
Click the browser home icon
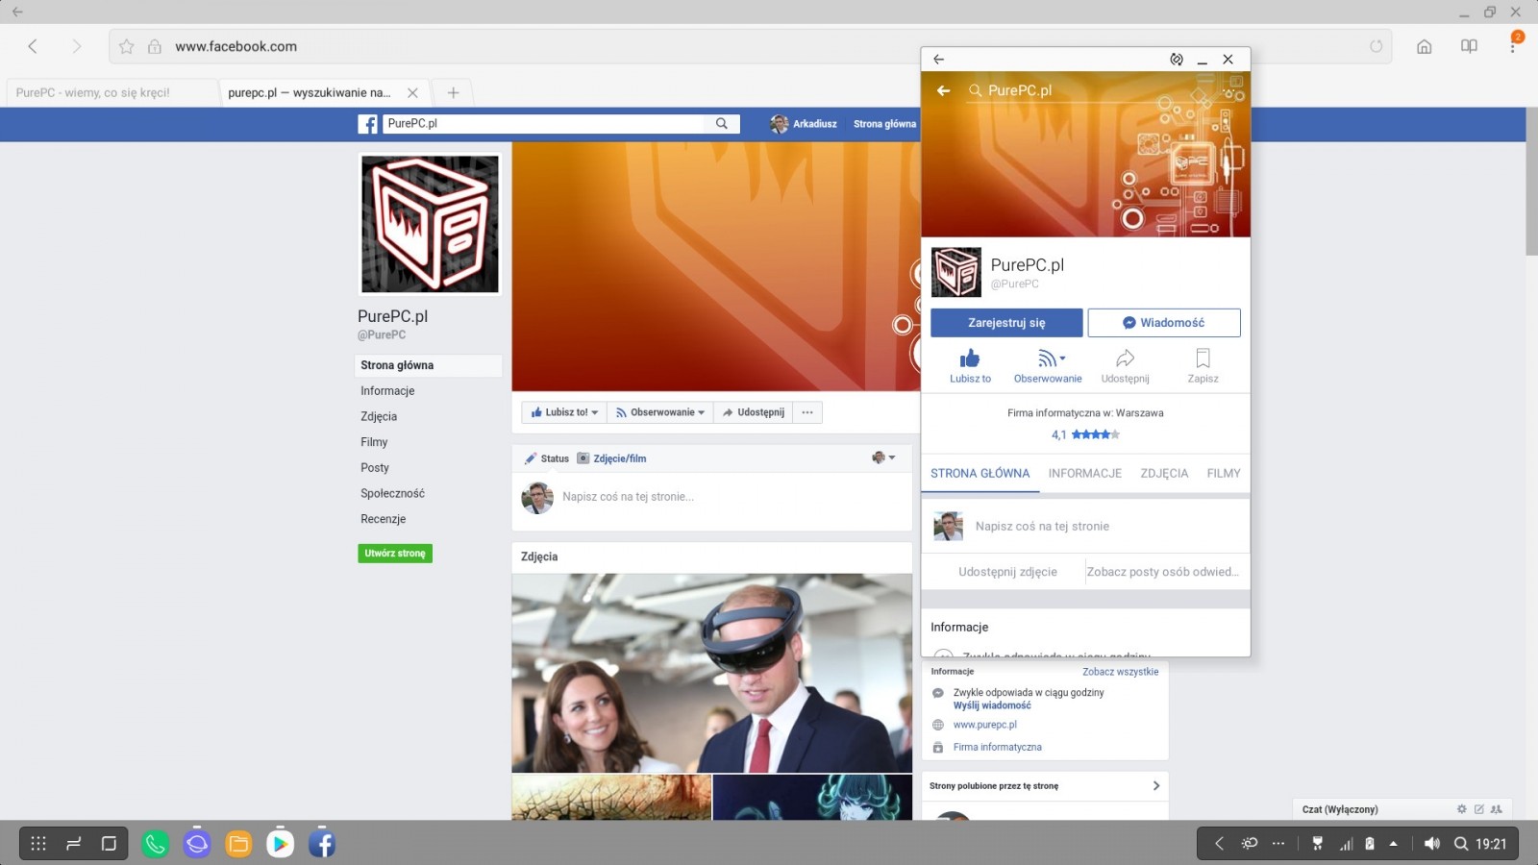pyautogui.click(x=1425, y=46)
